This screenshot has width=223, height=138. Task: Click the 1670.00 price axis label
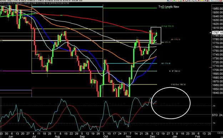(217, 82)
